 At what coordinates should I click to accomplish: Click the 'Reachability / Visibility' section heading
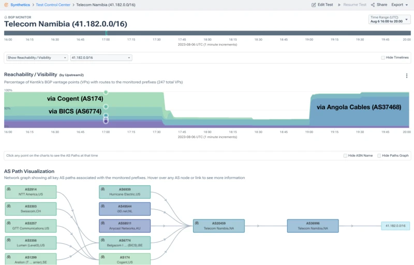click(x=31, y=75)
